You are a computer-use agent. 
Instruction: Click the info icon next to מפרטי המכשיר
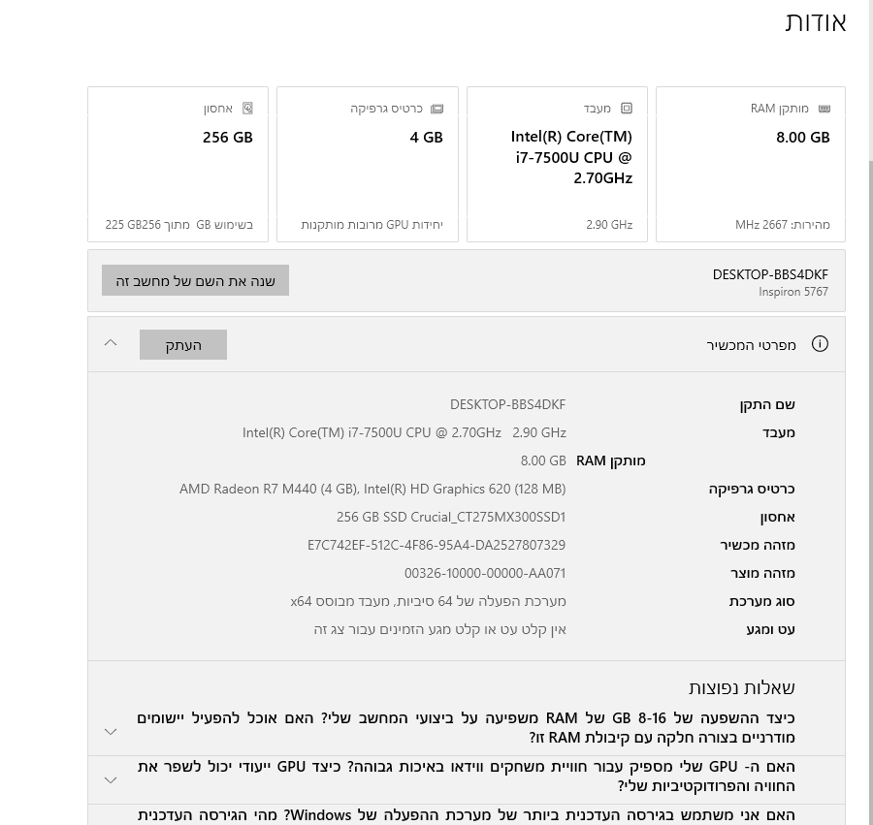pyautogui.click(x=820, y=344)
